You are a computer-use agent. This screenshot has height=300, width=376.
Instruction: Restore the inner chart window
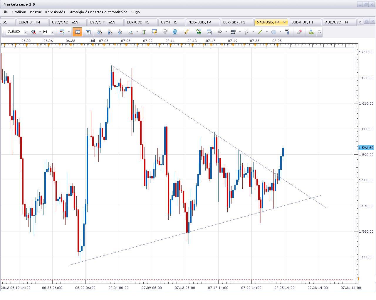[366, 21]
